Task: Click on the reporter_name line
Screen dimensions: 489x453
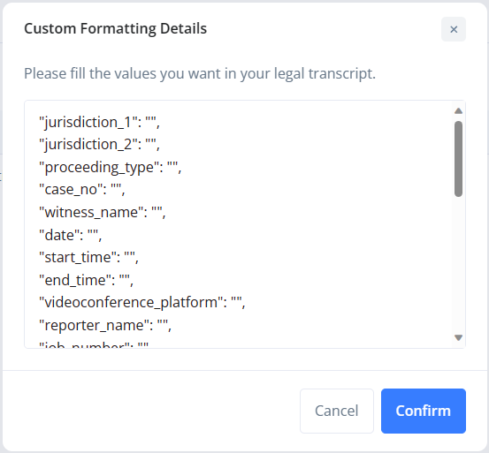Action: [x=105, y=325]
